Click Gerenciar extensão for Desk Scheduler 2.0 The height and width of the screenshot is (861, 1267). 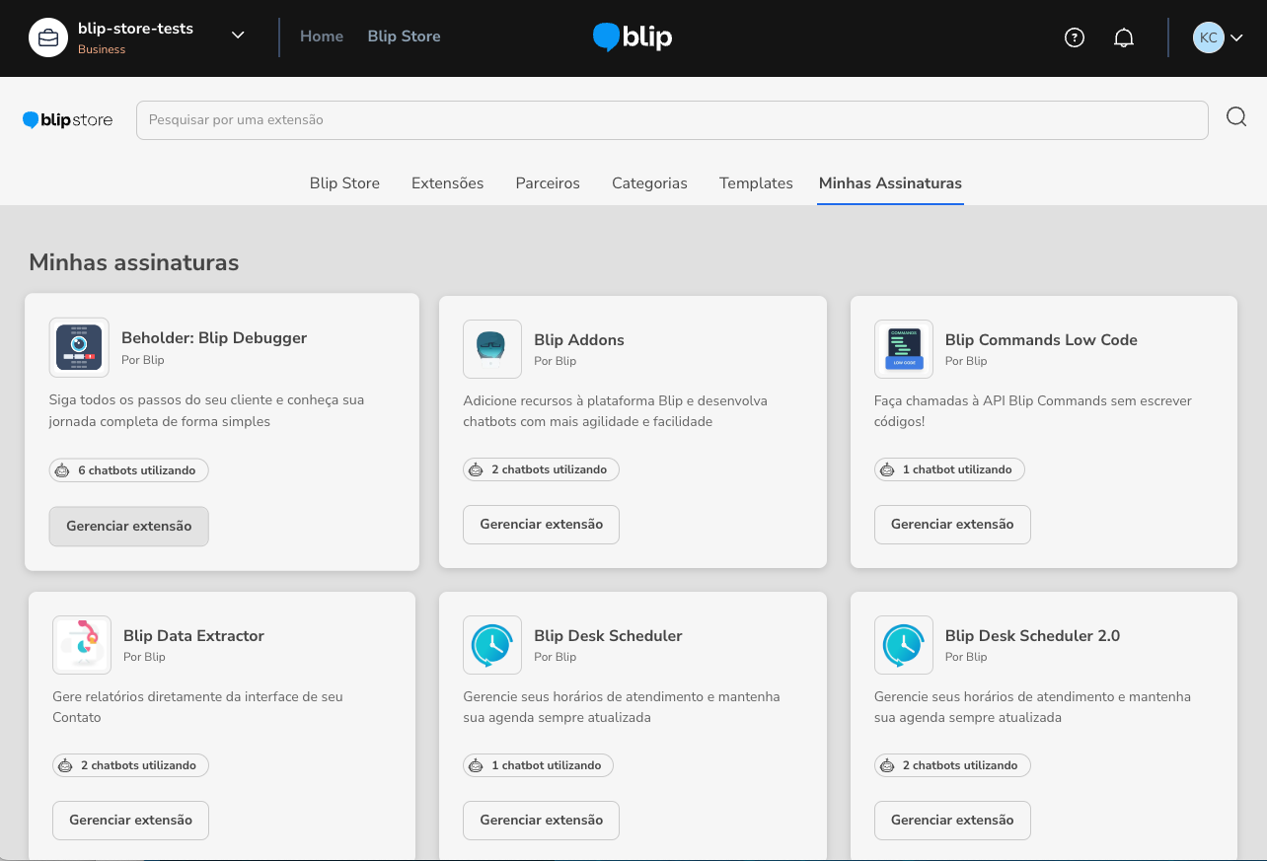click(952, 821)
